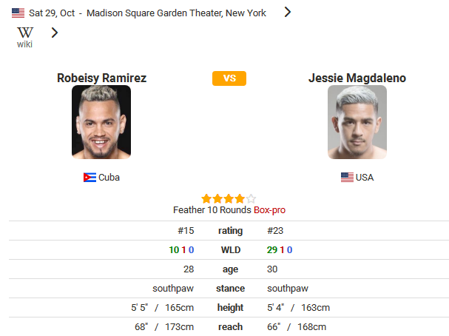Screen dimensions: 449x336
Task: Click the Cuba country label
Action: (x=109, y=178)
